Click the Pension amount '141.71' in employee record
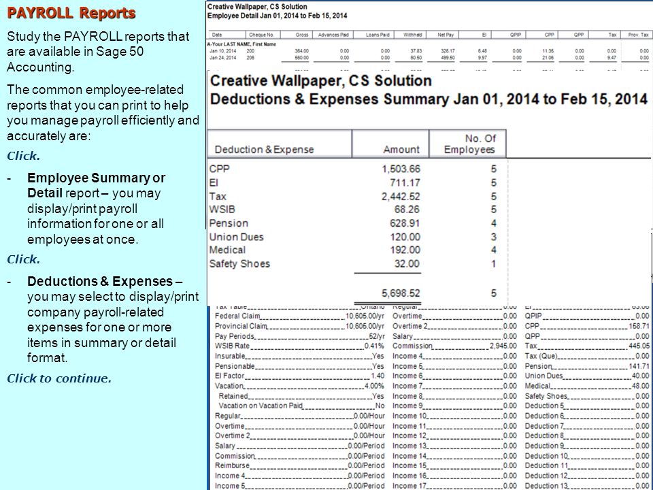Viewport: 653px width, 490px height. (639, 366)
